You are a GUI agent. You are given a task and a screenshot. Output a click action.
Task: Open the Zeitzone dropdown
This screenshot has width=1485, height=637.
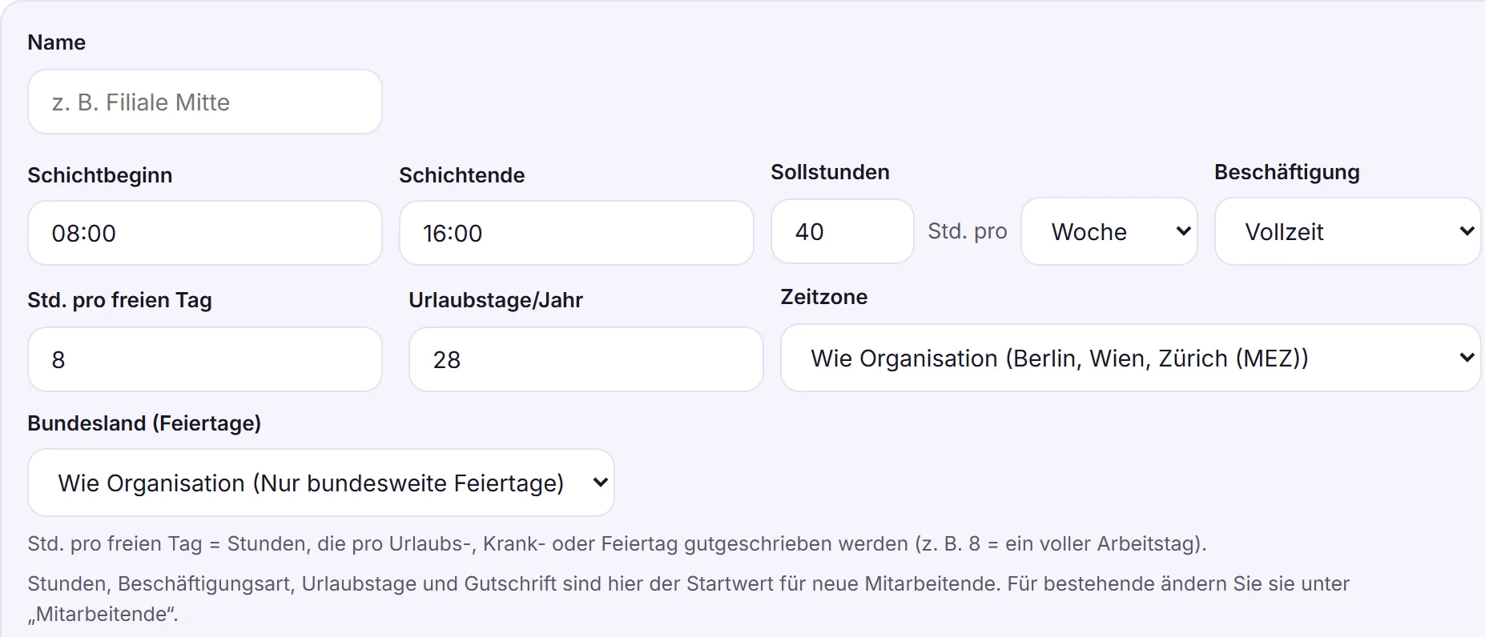1131,358
